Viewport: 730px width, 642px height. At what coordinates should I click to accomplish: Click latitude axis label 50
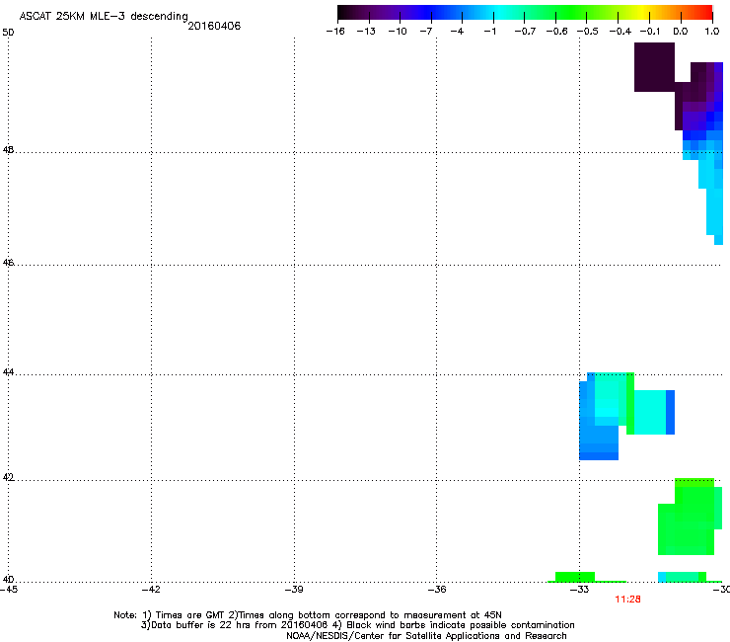(8, 33)
